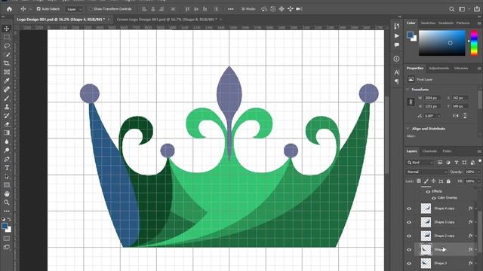Select the Crop tool
This screenshot has width=483, height=271.
pos(7,63)
